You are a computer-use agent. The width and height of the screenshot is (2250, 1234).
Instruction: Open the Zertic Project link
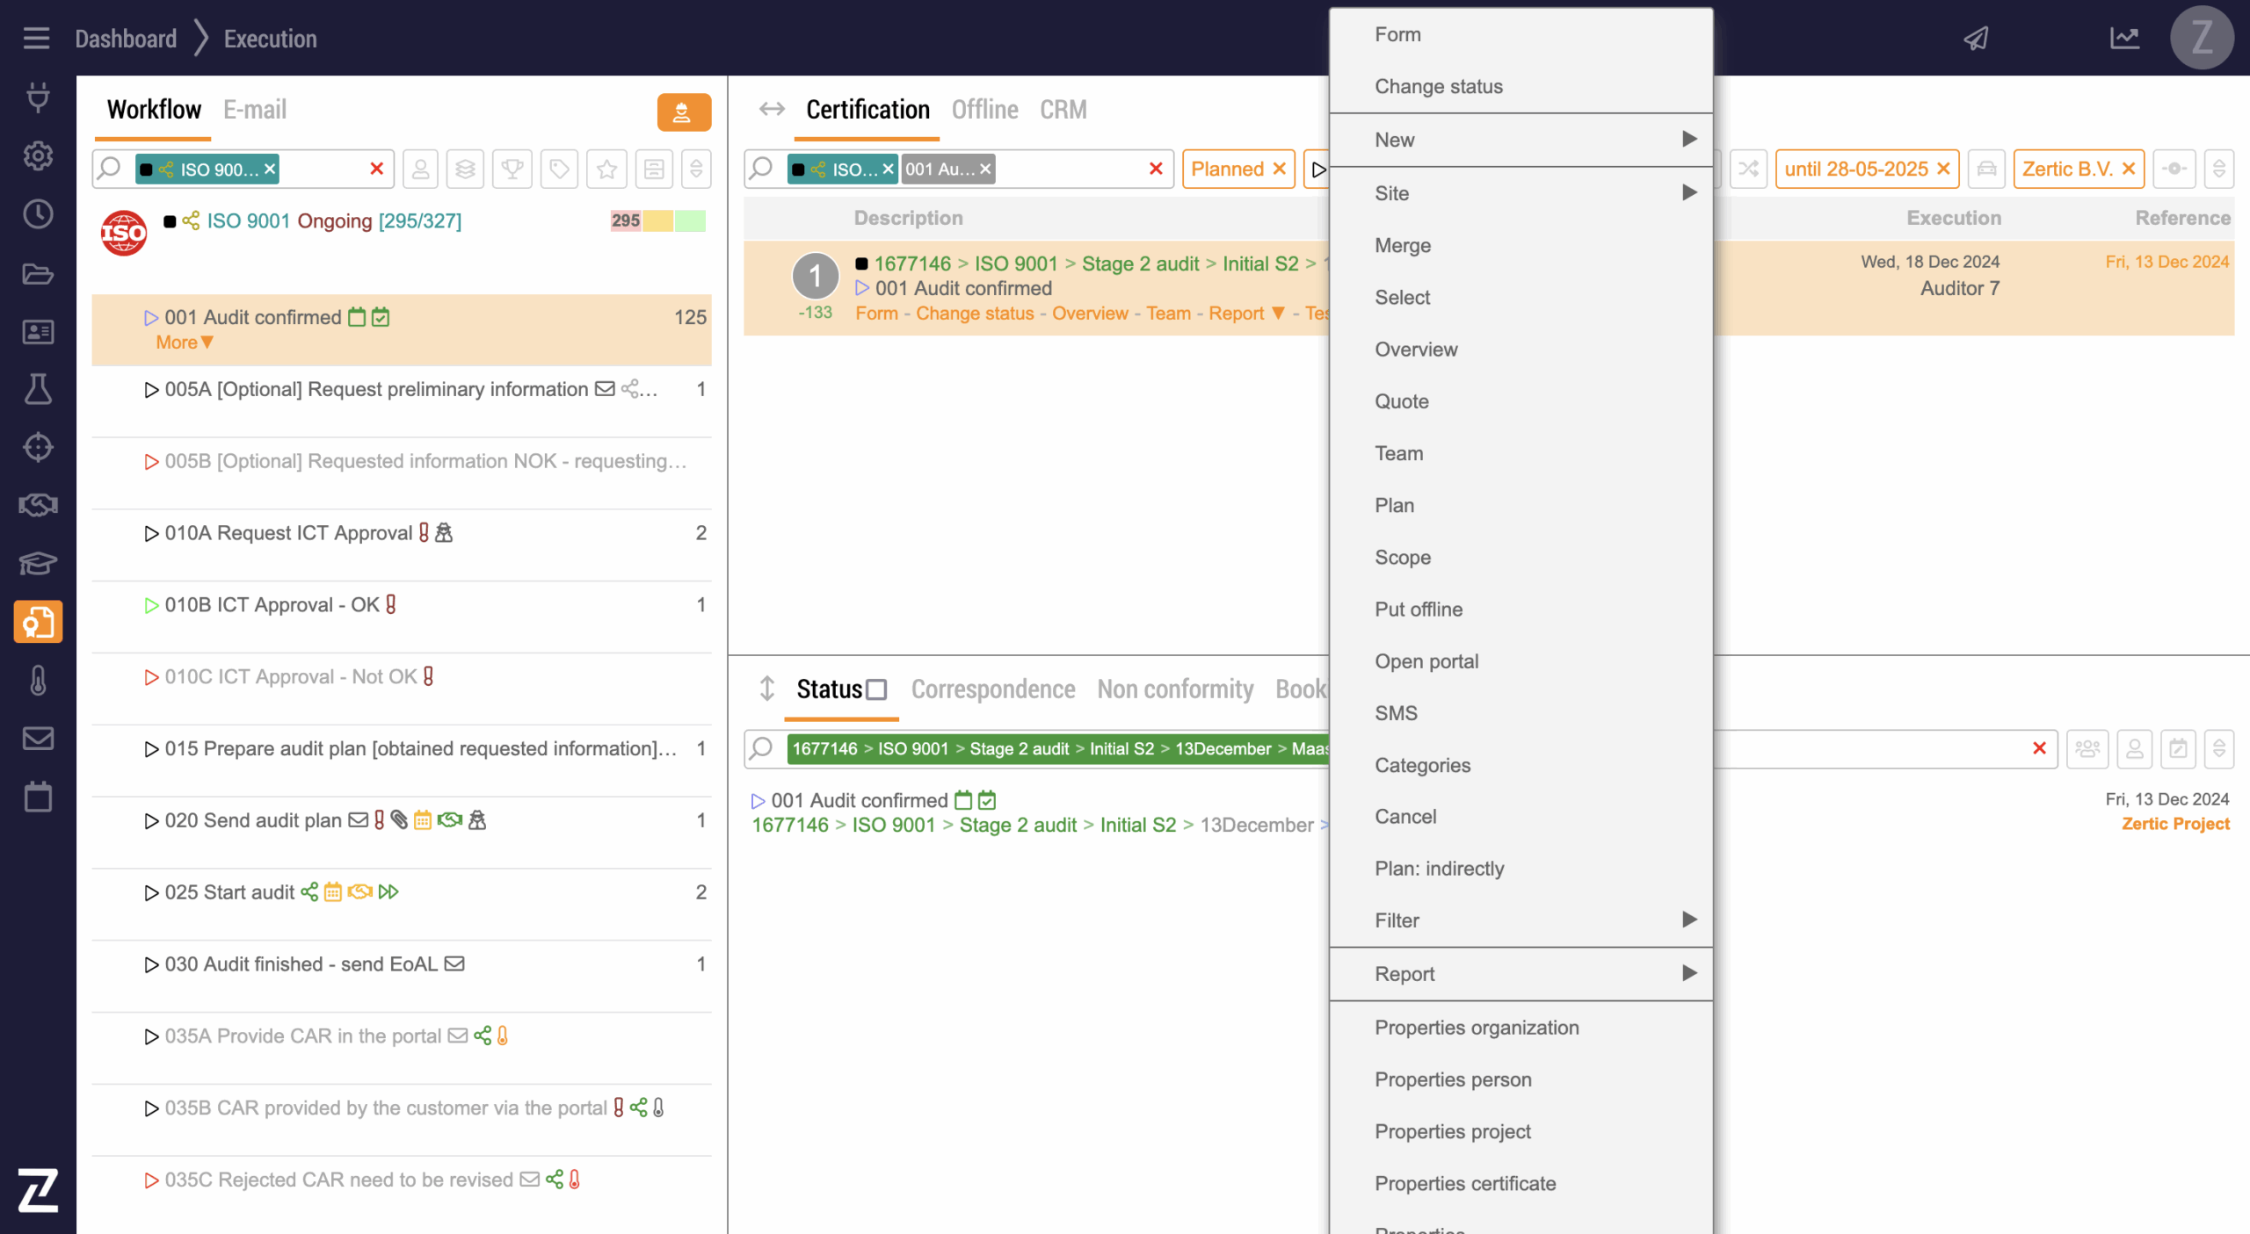tap(2174, 824)
